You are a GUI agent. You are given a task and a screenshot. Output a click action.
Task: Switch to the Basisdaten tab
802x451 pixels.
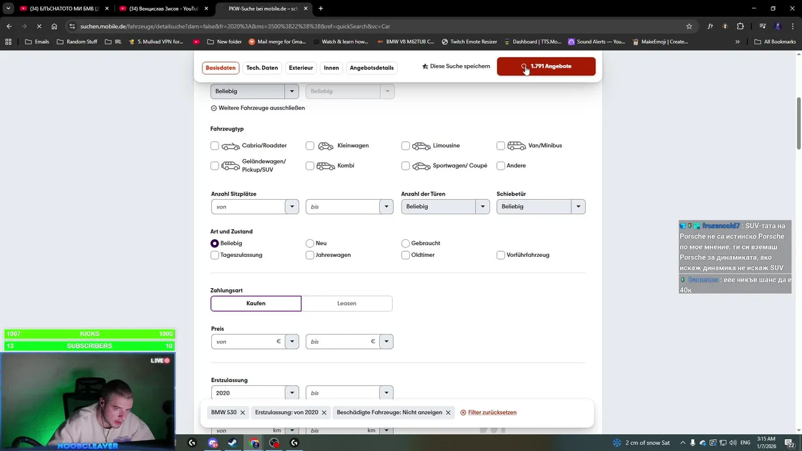[221, 68]
